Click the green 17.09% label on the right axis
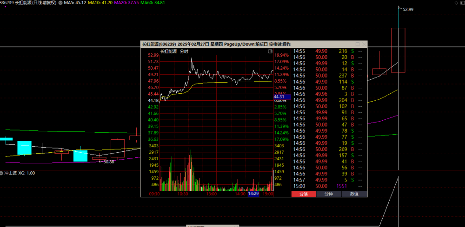Screen dimensions: 465x227 pos(281,139)
